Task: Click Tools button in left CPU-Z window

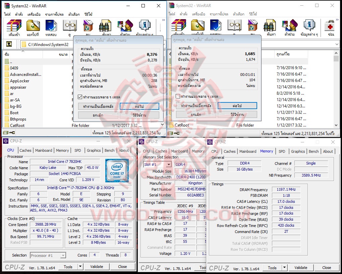Action: [x=68, y=267]
